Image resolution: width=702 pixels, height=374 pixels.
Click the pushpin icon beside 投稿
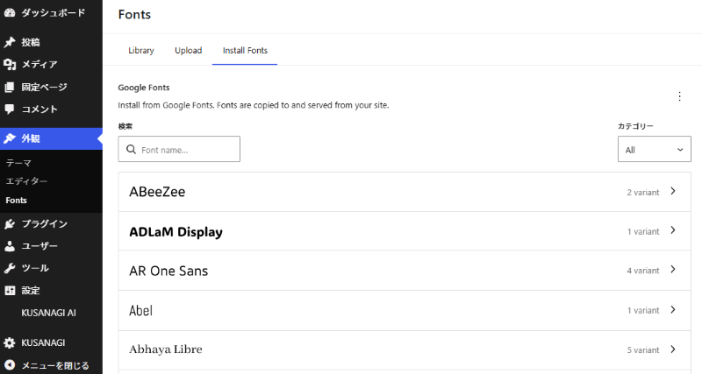[10, 42]
